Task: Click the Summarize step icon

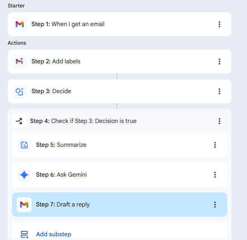Action: tap(24, 145)
